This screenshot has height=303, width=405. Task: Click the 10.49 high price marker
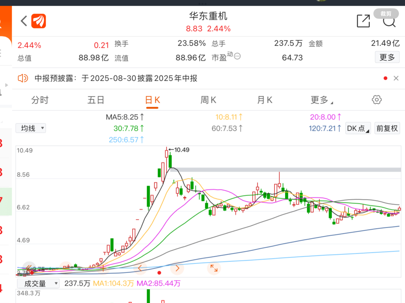[180, 150]
